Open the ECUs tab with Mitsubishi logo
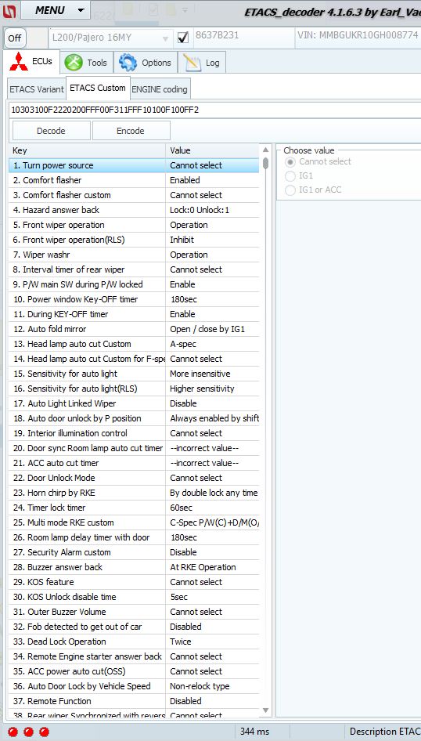Screen dimensions: 421x741 coord(19,62)
